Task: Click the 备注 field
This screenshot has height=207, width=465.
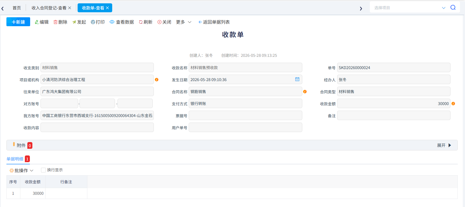Action: [394, 115]
